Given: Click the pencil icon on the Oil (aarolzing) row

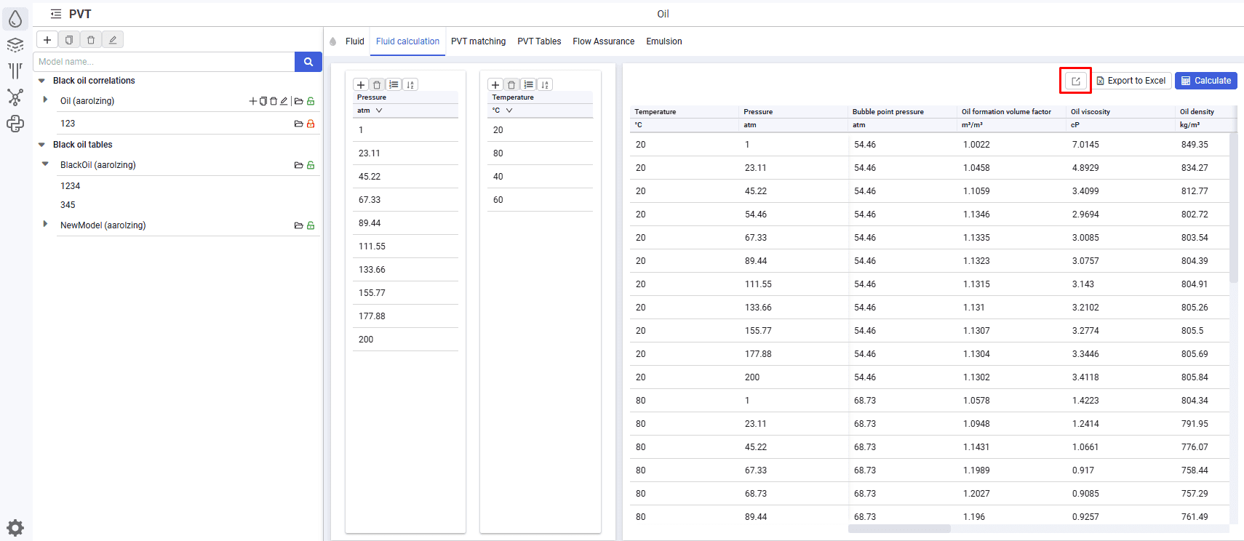Looking at the screenshot, I should [x=284, y=101].
